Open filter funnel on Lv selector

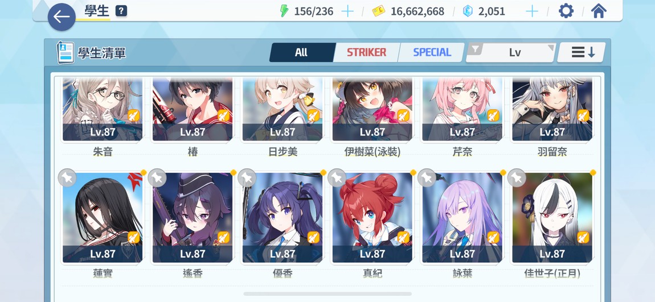point(474,49)
